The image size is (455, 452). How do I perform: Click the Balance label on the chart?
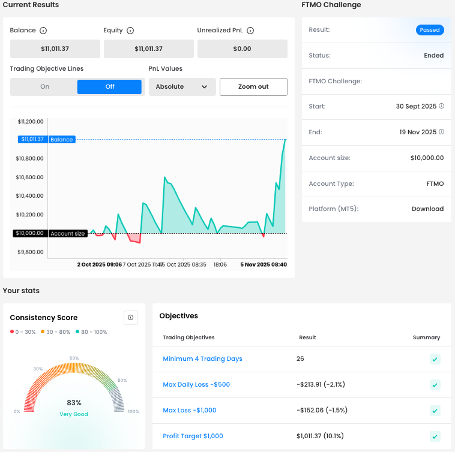pyautogui.click(x=61, y=140)
